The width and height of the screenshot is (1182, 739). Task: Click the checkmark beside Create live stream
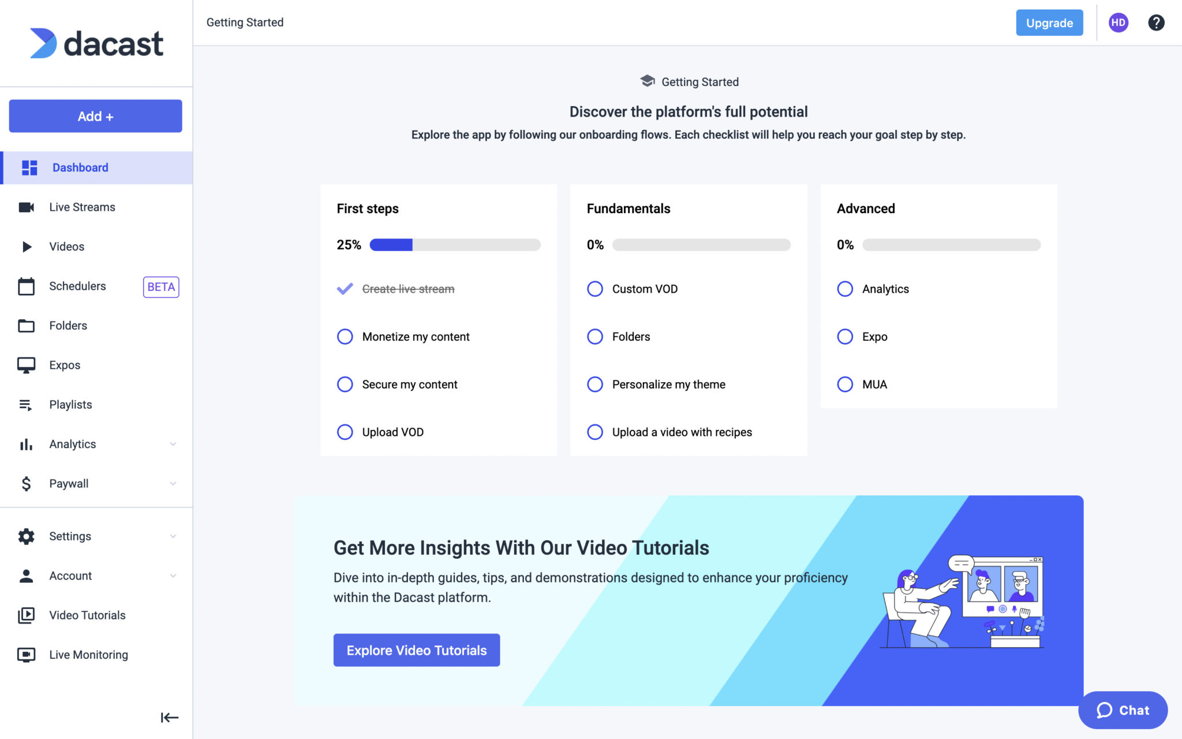coord(345,289)
